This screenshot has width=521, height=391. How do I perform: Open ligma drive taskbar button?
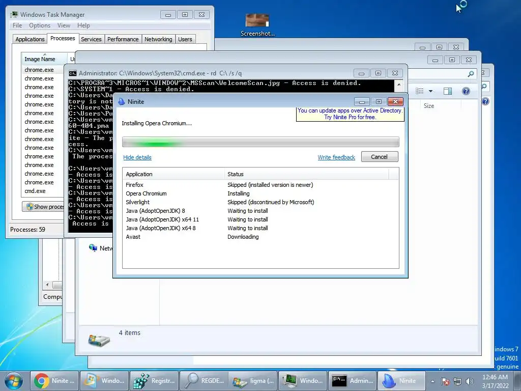253,381
